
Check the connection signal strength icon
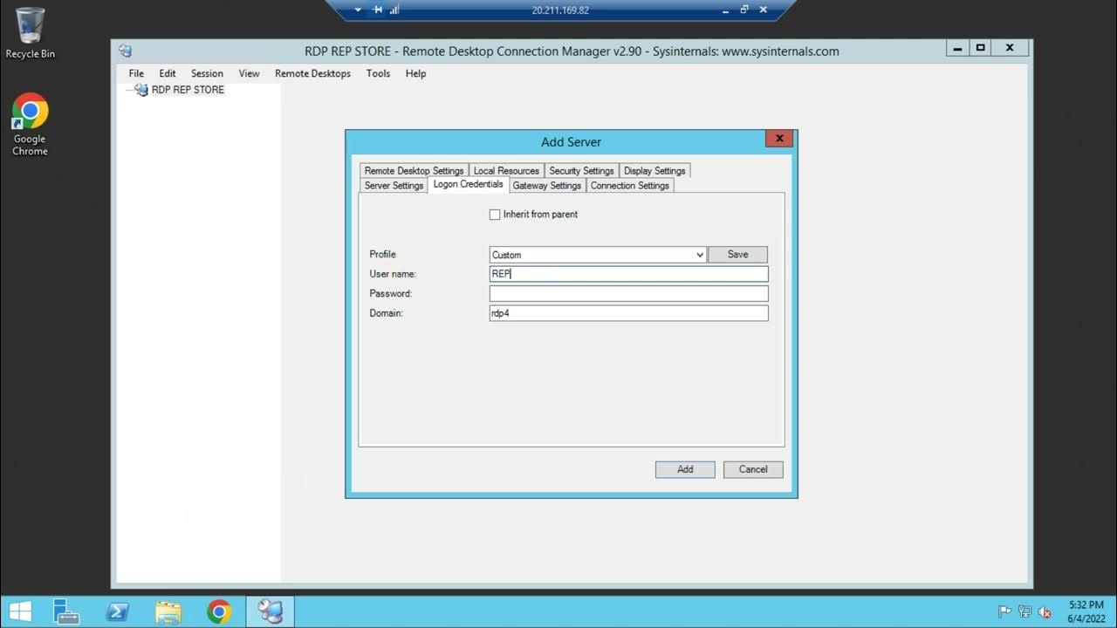click(x=394, y=10)
